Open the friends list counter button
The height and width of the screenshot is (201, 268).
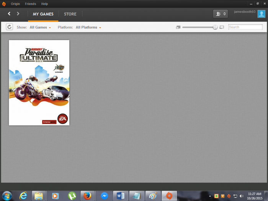tap(220, 14)
